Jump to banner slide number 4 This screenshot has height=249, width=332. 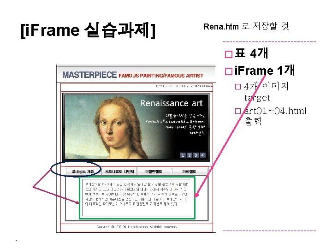[x=202, y=155]
